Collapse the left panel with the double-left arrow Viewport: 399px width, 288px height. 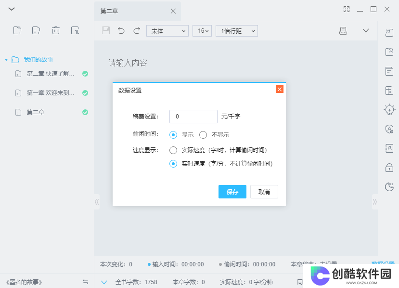coord(97,202)
